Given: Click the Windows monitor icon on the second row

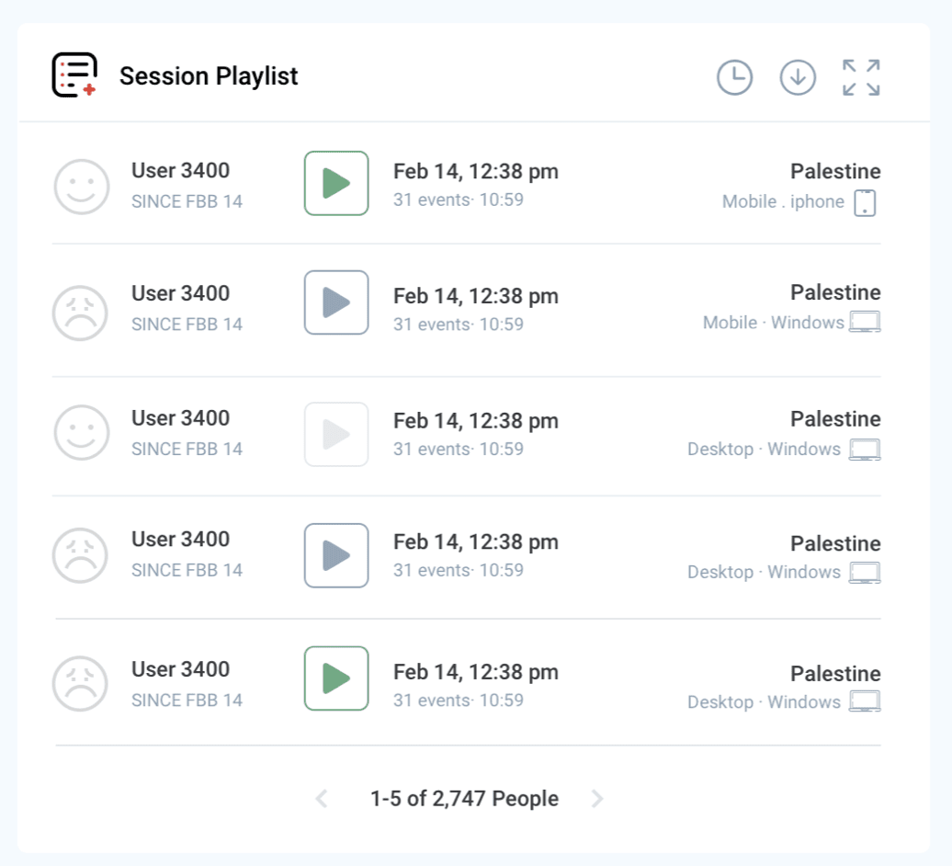Looking at the screenshot, I should (x=867, y=323).
